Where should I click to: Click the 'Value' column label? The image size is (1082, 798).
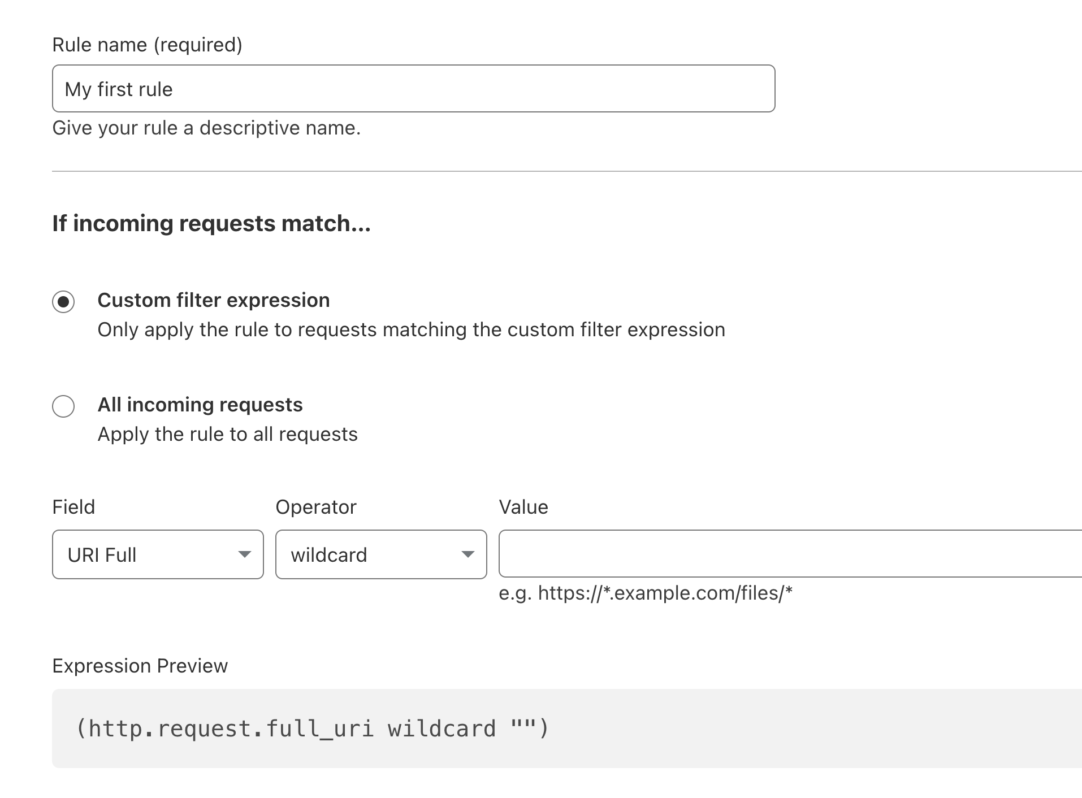[523, 507]
